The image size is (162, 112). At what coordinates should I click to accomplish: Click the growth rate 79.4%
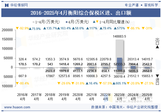tap(107, 28)
